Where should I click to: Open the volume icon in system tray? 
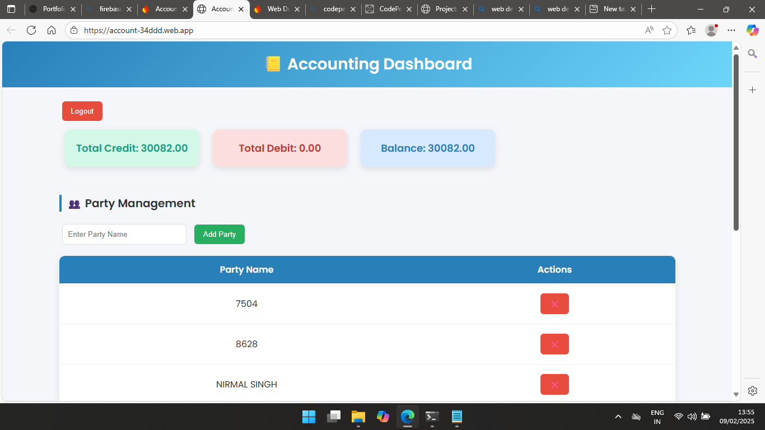692,417
